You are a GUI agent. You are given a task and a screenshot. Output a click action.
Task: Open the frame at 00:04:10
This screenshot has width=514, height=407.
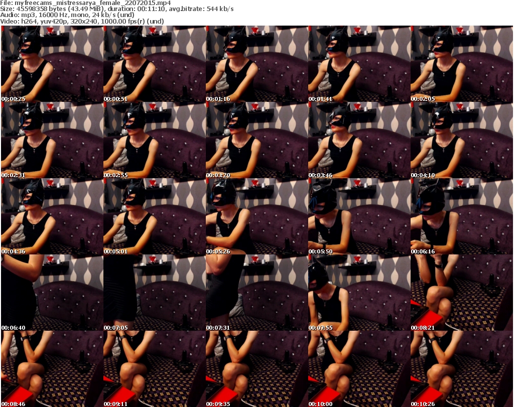[462, 140]
